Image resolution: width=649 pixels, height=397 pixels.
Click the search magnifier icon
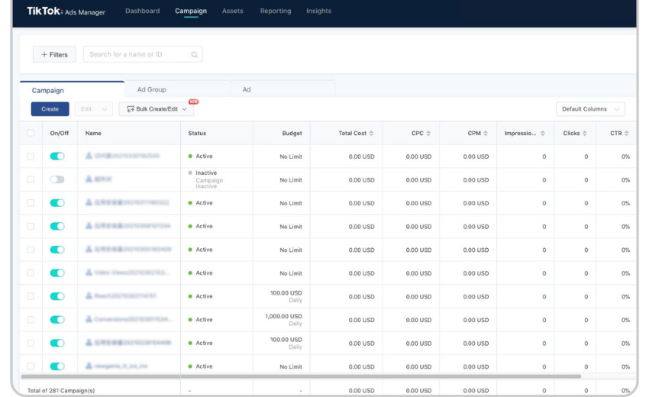[x=194, y=55]
